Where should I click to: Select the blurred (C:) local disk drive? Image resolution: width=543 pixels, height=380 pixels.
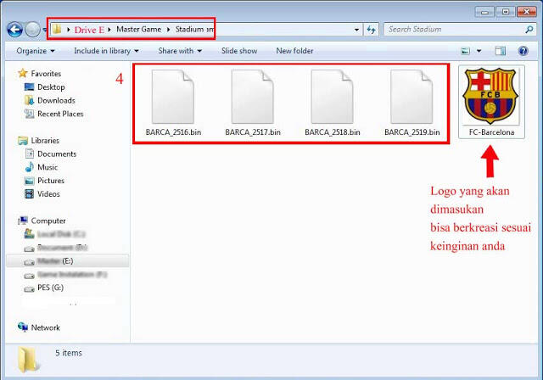[x=61, y=234]
